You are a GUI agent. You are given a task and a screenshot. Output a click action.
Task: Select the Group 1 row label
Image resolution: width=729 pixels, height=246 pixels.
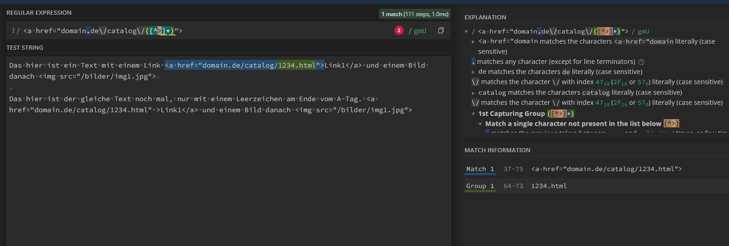pos(480,186)
